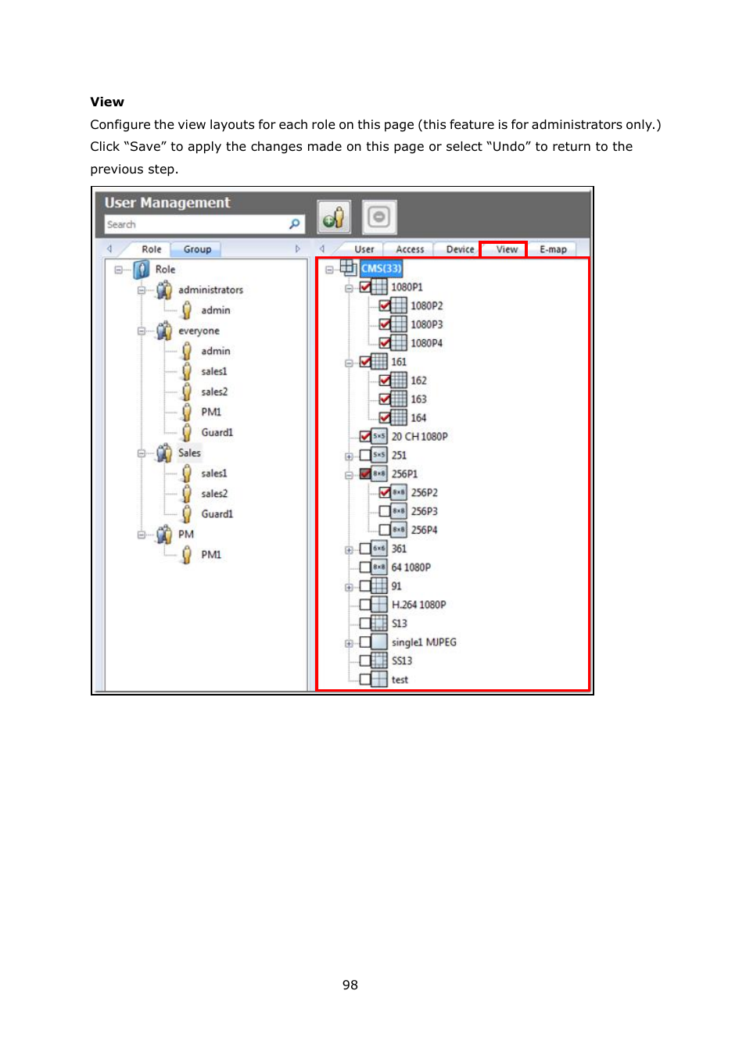Click the left panel scroll-right arrow
This screenshot has width=746, height=1055.
pos(297,249)
